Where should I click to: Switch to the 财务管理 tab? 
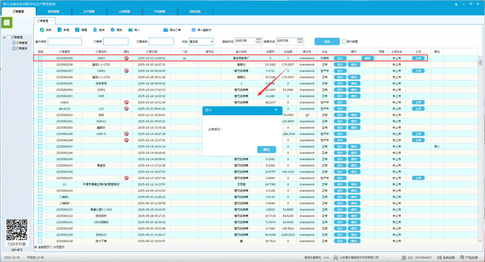(53, 11)
